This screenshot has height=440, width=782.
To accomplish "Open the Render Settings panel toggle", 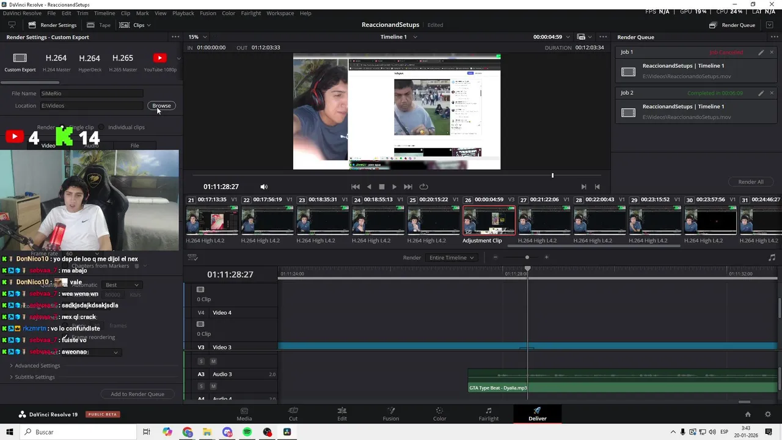I will tap(53, 25).
